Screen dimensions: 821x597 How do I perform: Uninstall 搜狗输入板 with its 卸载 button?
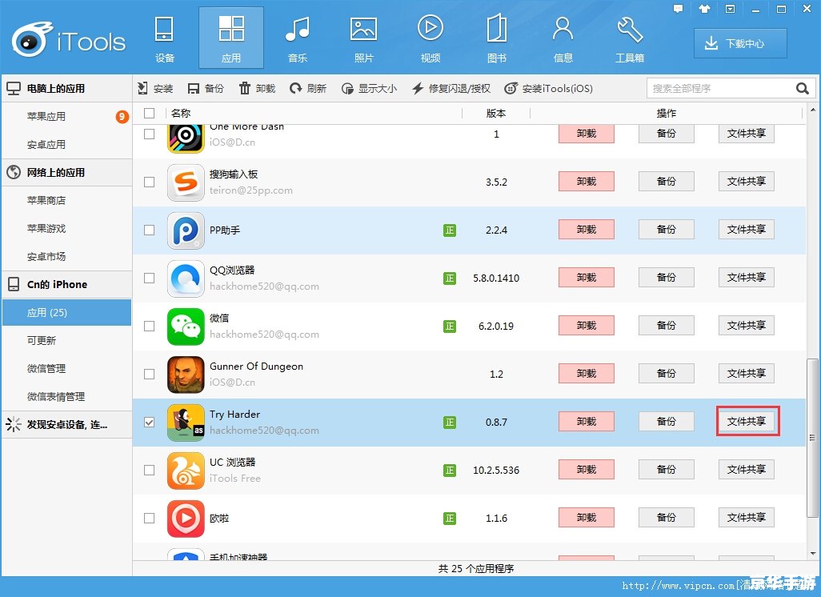coord(587,181)
